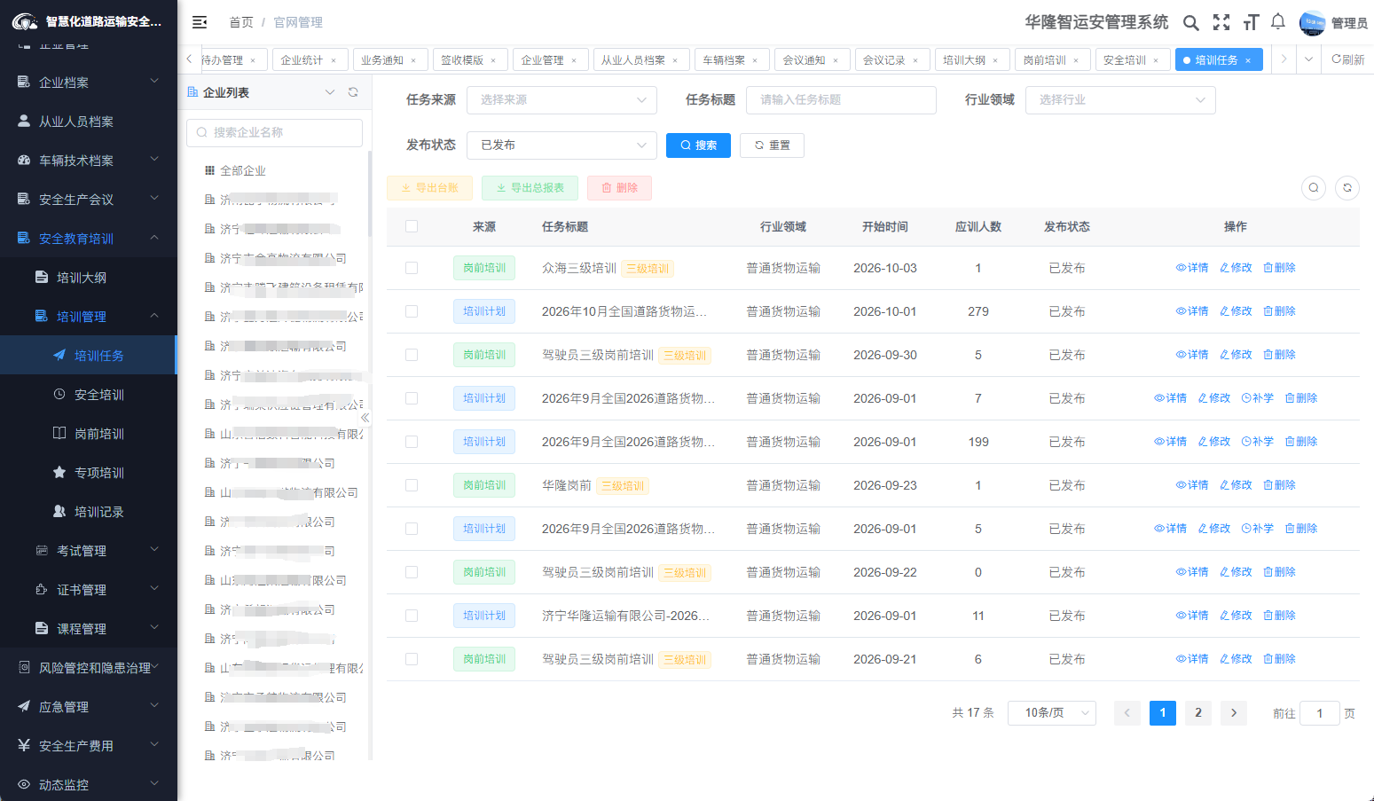Go to page 2
The image size is (1374, 801).
(1198, 713)
